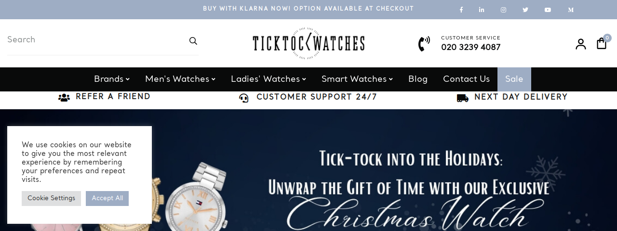Open the Twitter social icon
The image size is (617, 231).
click(525, 10)
